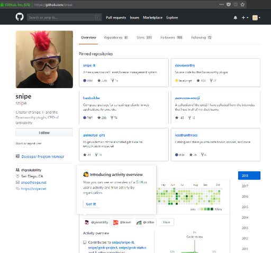This screenshot has width=271, height=253.
Task: Open the Followers tab
Action: pos(171,38)
